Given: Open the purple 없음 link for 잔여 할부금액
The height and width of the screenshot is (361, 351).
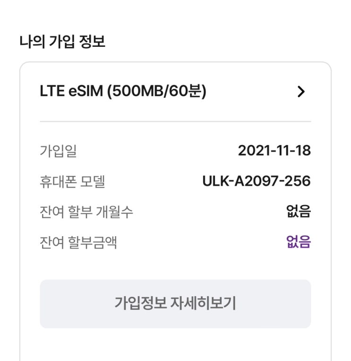Looking at the screenshot, I should coord(298,242).
